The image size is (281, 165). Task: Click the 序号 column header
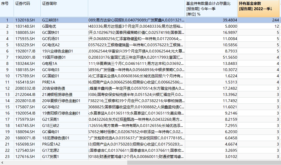click(7, 8)
